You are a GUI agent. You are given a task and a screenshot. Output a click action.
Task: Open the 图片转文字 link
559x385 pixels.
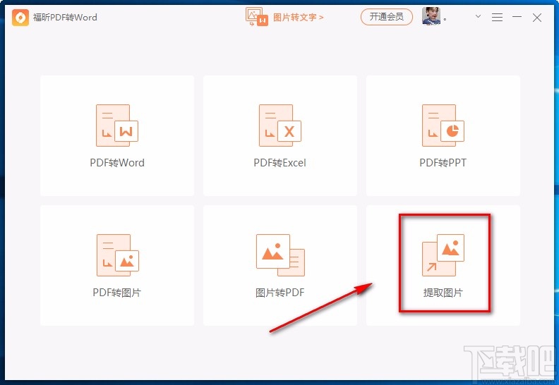[x=298, y=17]
